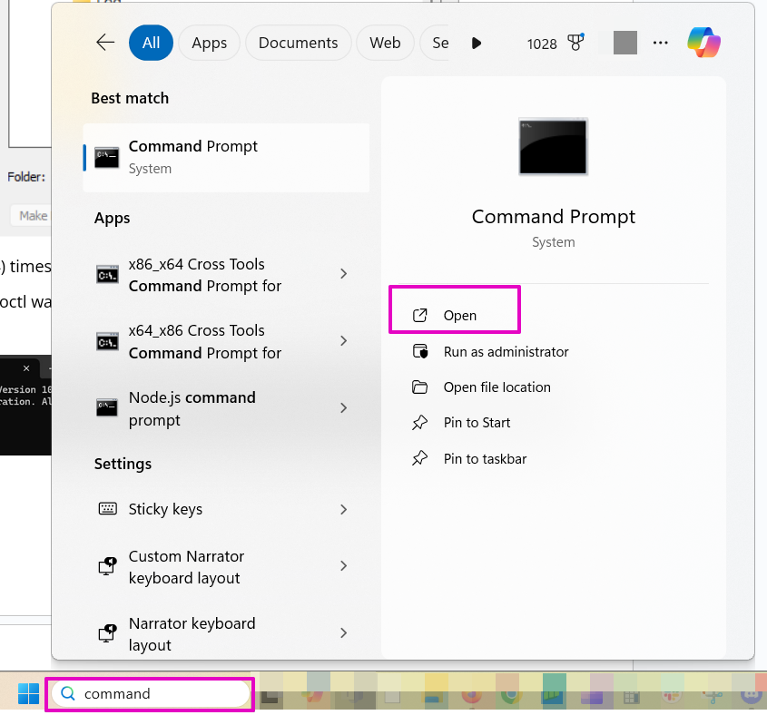The image size is (767, 715).
Task: Click the large Command Prompt preview thumbnail
Action: [x=553, y=146]
